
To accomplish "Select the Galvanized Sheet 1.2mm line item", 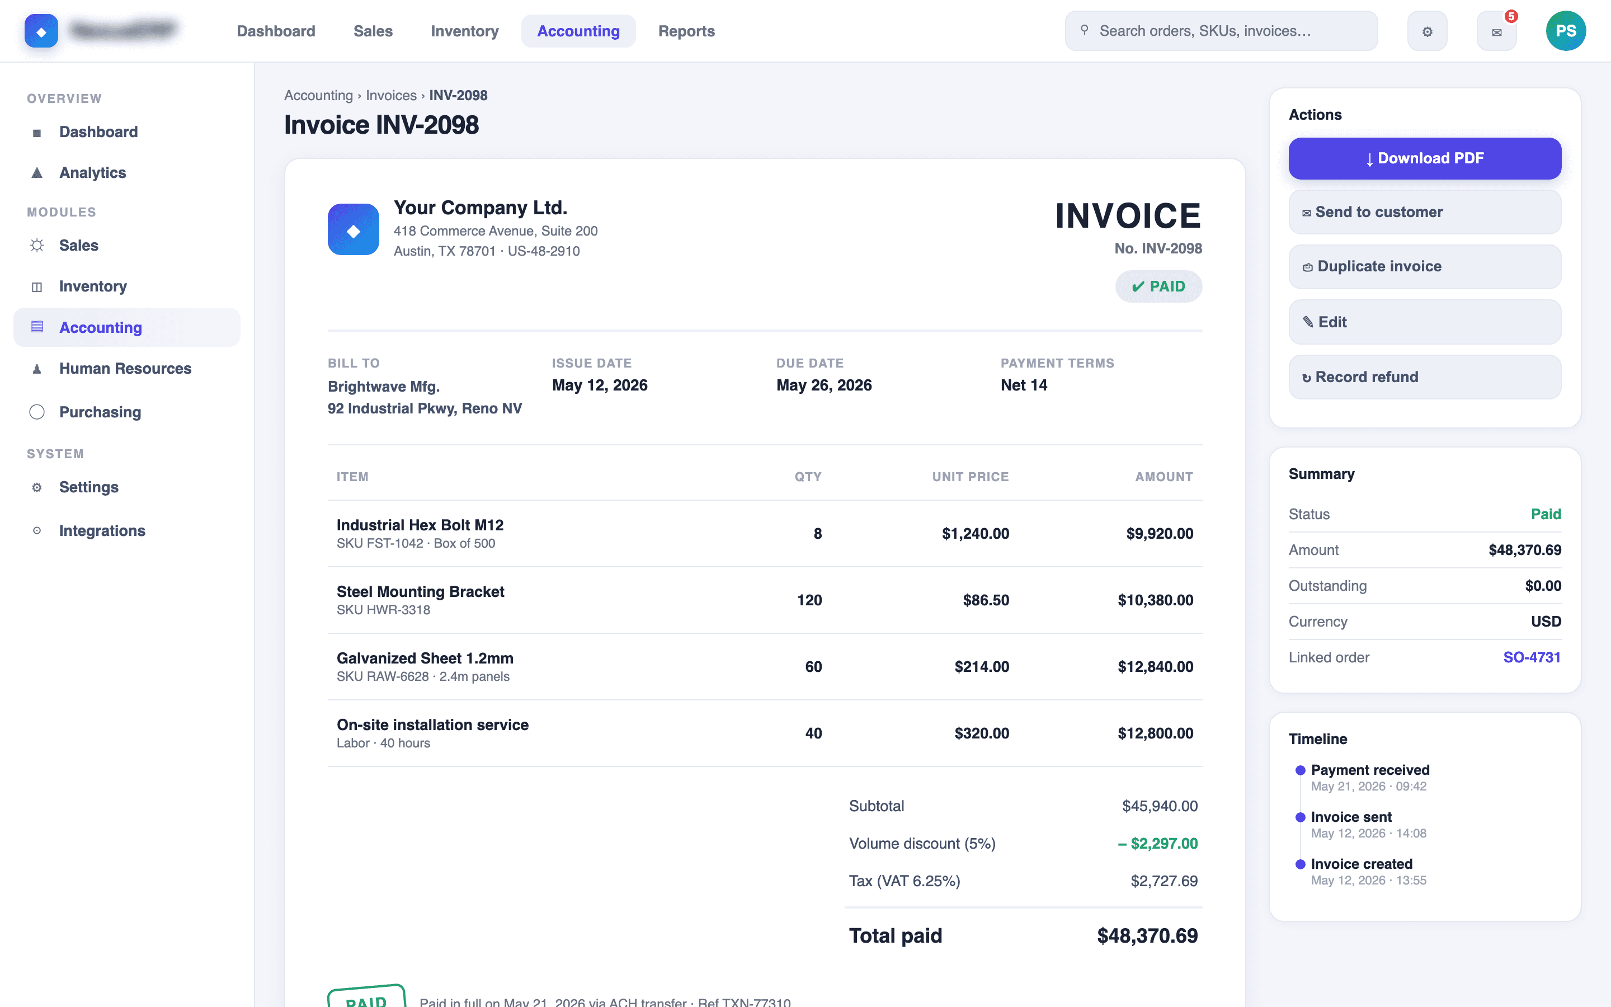I will pyautogui.click(x=765, y=667).
